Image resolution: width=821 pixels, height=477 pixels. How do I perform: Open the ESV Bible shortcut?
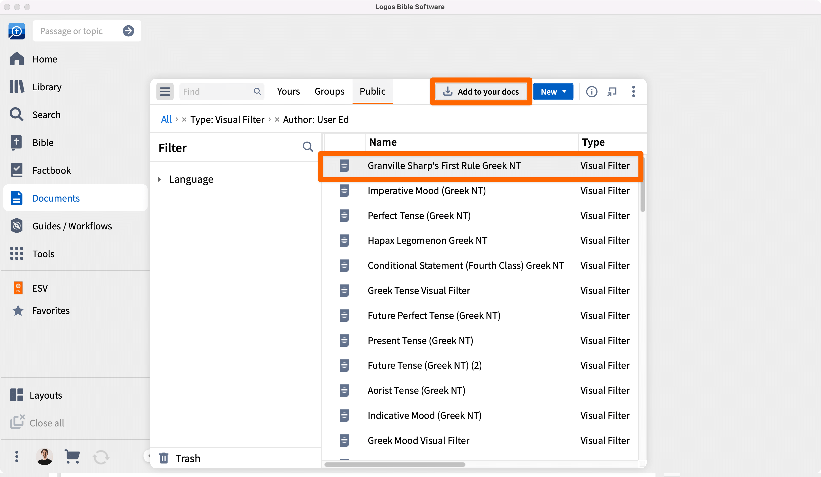(x=39, y=288)
